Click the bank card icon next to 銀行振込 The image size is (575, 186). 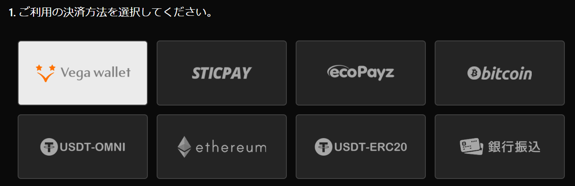471,147
